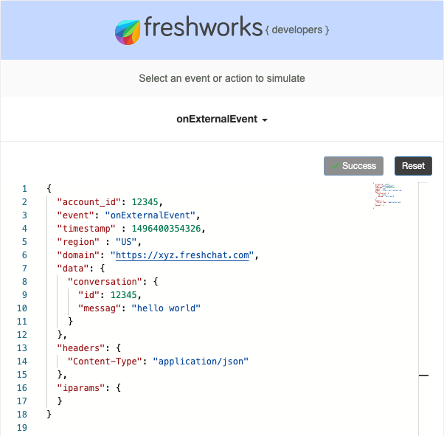Image resolution: width=444 pixels, height=436 pixels.
Task: Click line number 13 in the gutter
Action: pyautogui.click(x=22, y=348)
